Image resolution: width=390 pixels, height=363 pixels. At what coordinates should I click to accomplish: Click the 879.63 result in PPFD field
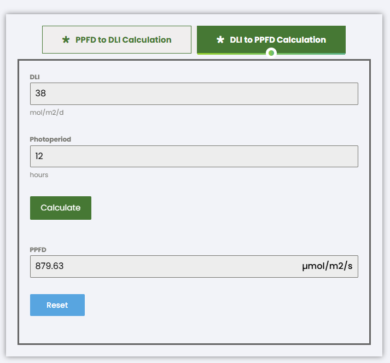(x=49, y=267)
